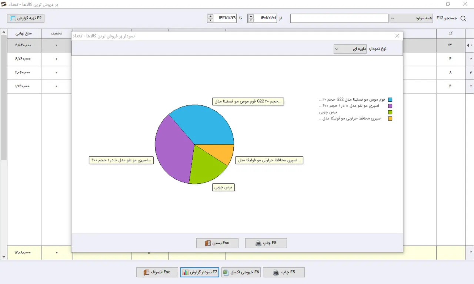
Task: Select the cell with amount ۲,۰۴۰,۰۰۰
Action: pos(24,72)
